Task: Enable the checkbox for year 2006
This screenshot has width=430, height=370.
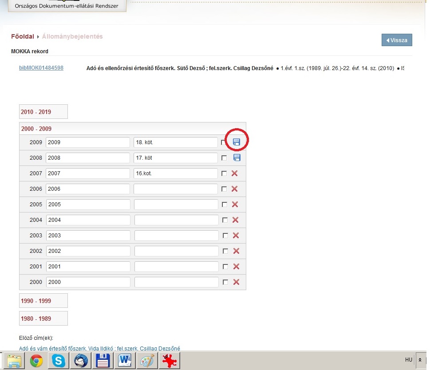Action: click(x=224, y=189)
